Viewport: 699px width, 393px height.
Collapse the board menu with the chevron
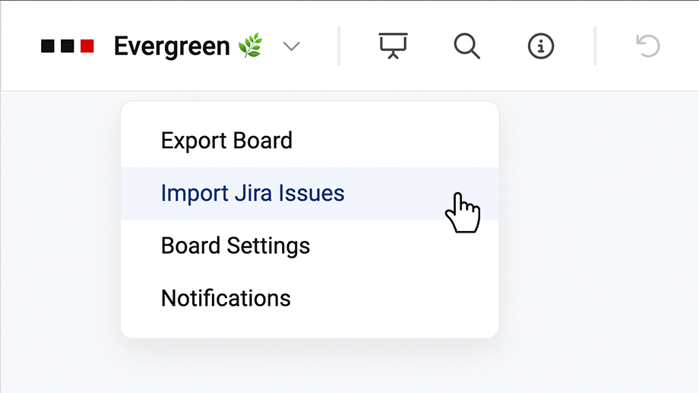coord(291,46)
